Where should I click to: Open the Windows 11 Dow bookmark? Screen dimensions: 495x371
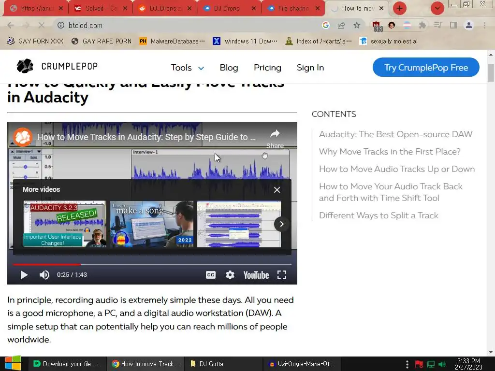pyautogui.click(x=245, y=41)
